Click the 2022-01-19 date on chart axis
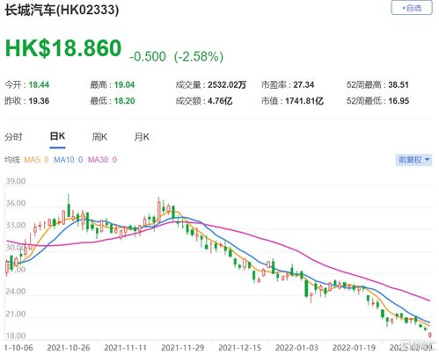The height and width of the screenshot is (354, 439). pyautogui.click(x=354, y=348)
